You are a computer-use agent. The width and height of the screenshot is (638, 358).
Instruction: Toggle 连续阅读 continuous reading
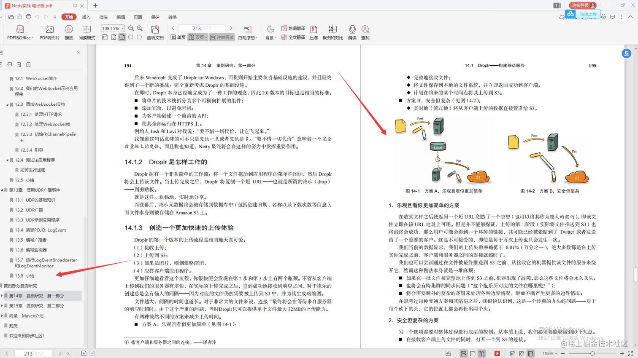(x=222, y=37)
